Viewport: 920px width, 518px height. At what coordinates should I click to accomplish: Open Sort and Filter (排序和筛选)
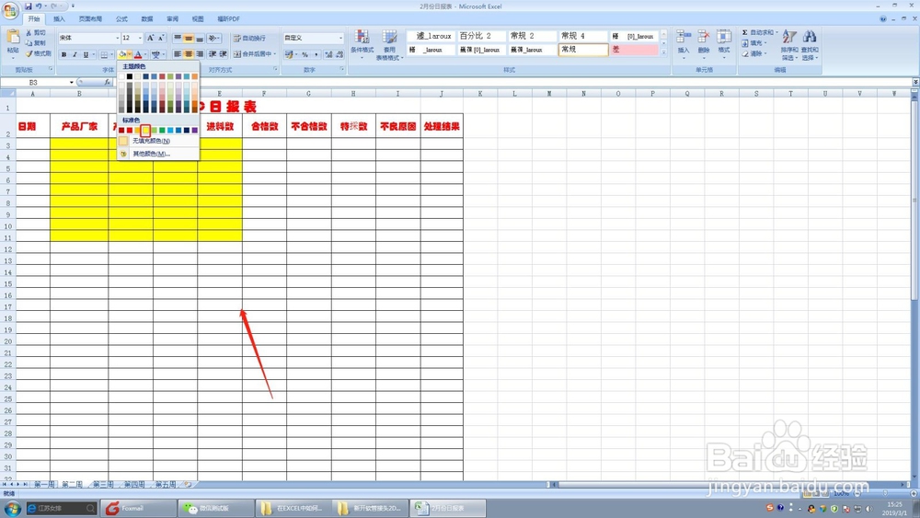(789, 45)
